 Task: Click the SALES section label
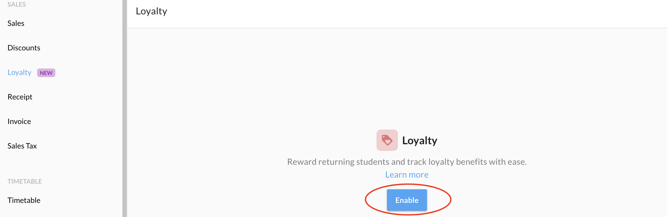pos(17,5)
